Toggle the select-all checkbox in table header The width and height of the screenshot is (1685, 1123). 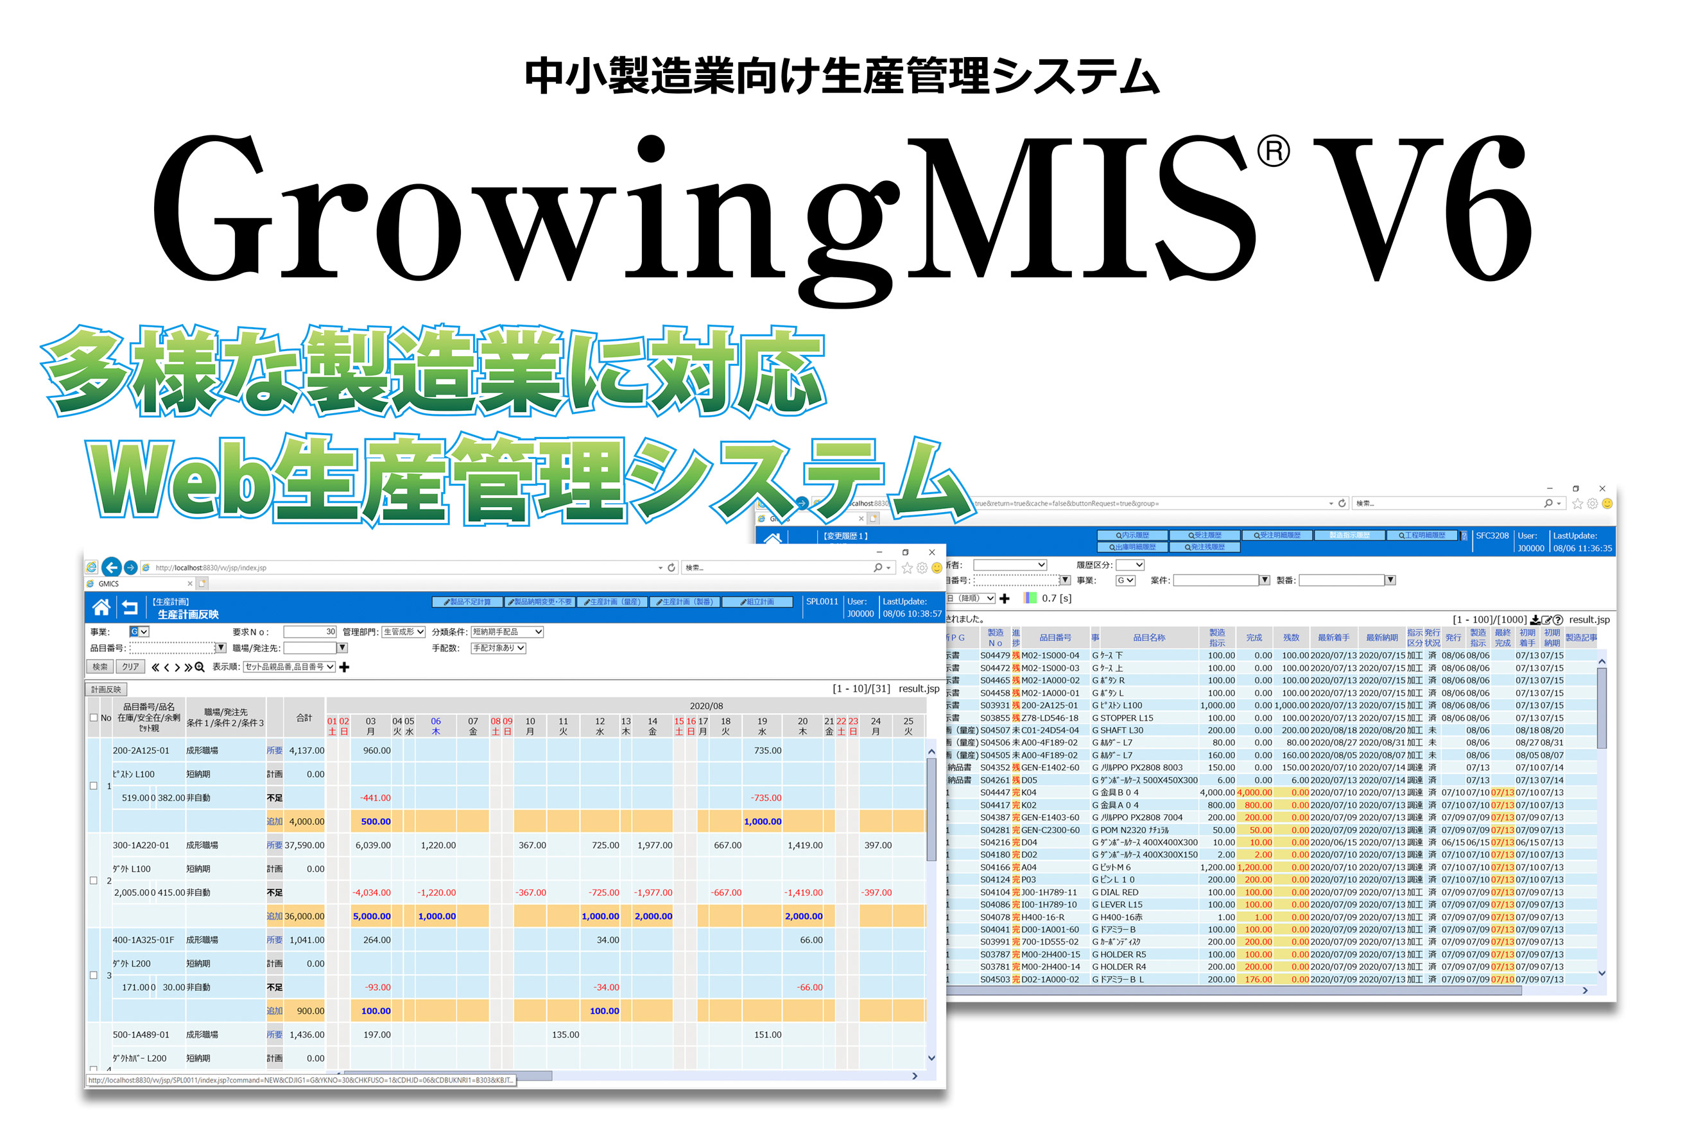[x=94, y=717]
